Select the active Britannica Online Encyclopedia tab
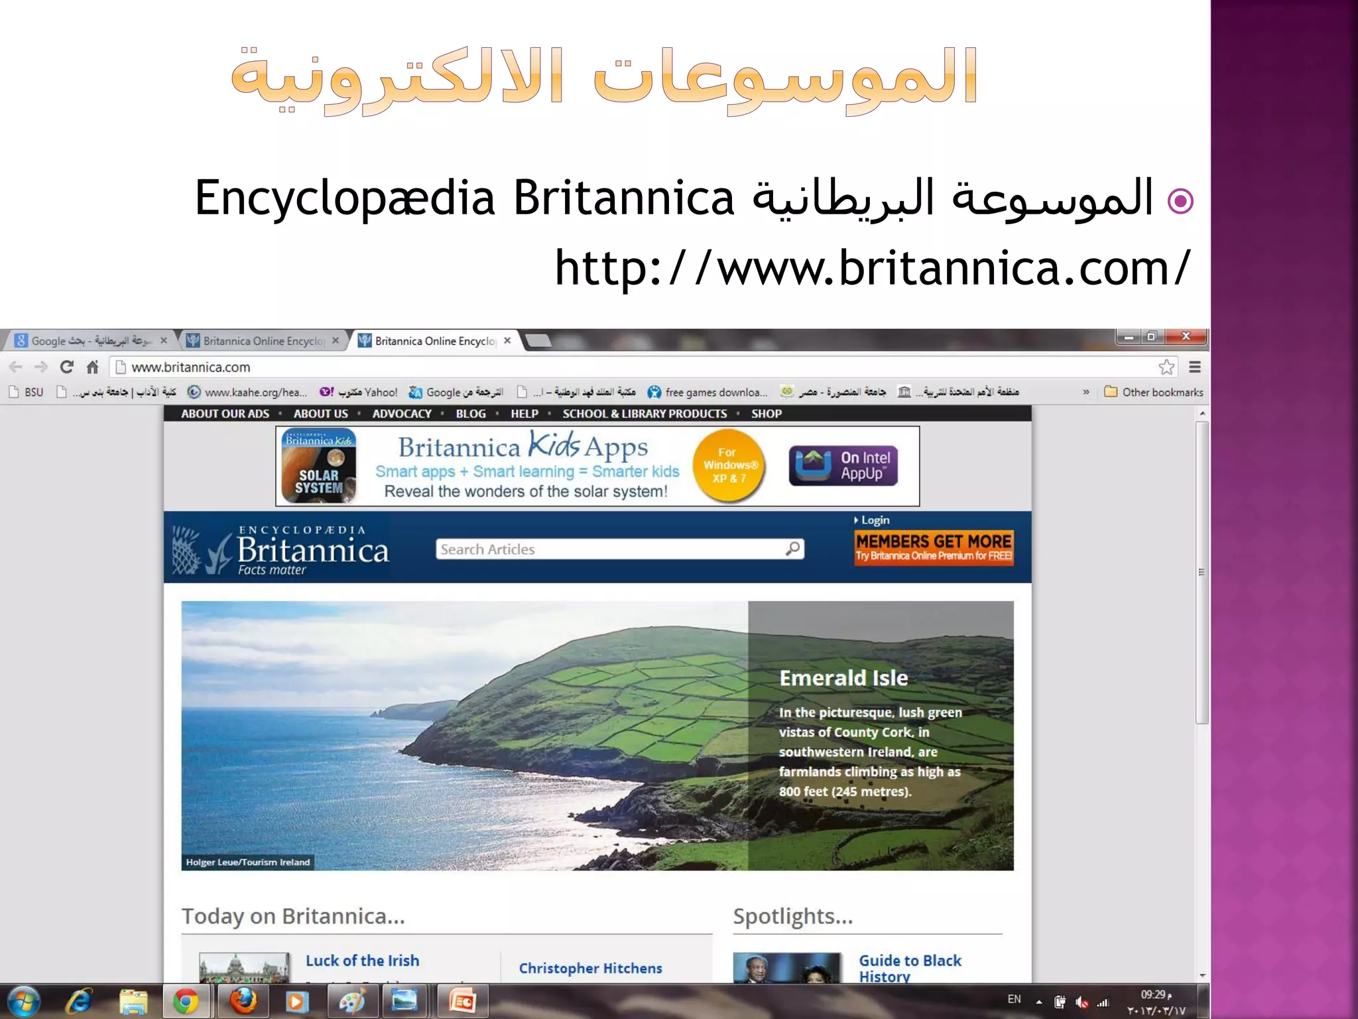 pos(434,340)
